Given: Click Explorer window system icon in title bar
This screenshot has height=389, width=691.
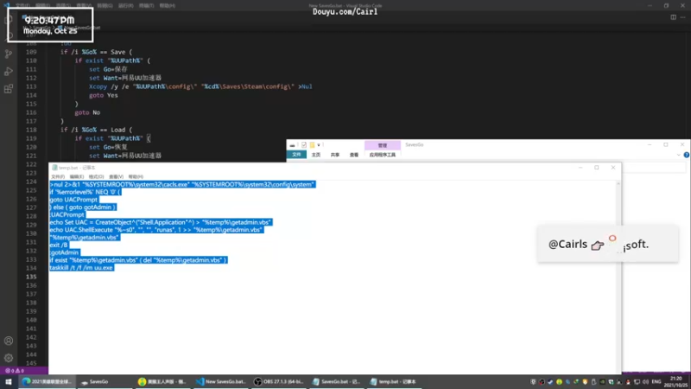Looking at the screenshot, I should pyautogui.click(x=292, y=144).
